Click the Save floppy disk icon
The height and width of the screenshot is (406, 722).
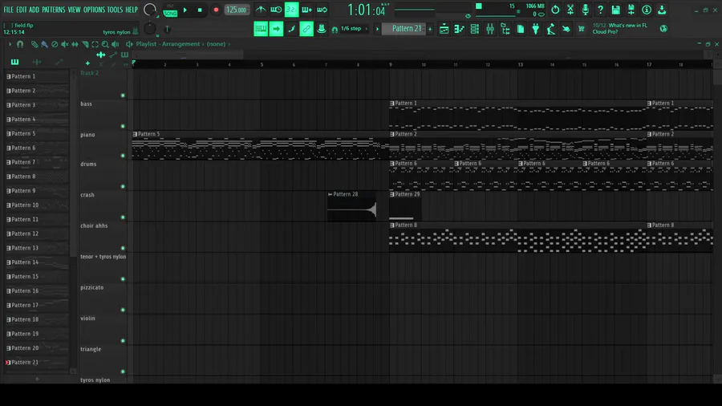tap(615, 10)
